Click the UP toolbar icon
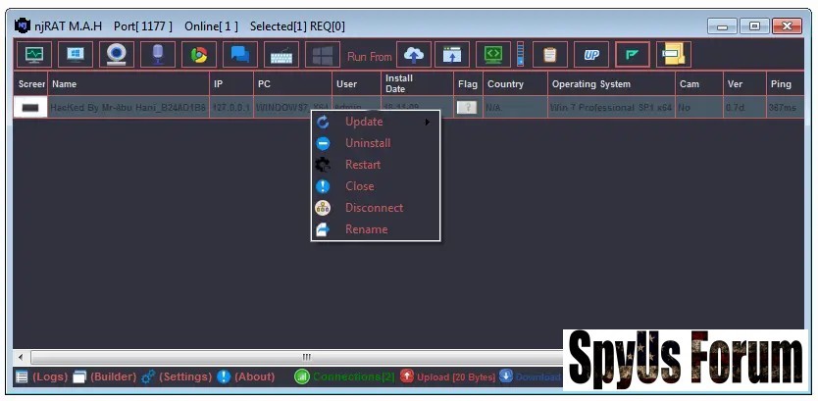The width and height of the screenshot is (818, 401). pos(591,55)
